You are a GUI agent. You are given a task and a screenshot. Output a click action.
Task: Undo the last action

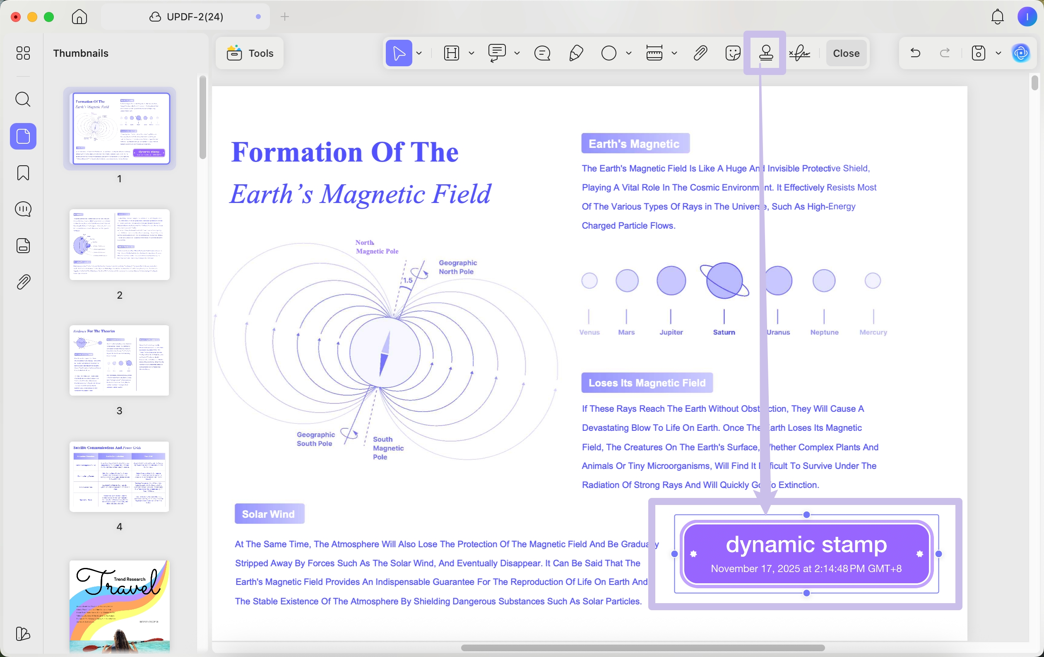click(915, 53)
